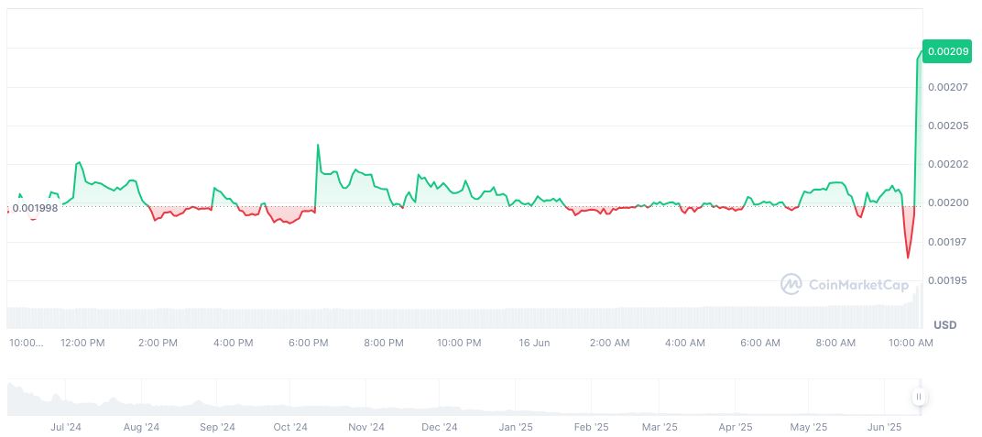Image resolution: width=982 pixels, height=437 pixels.
Task: Click the red price dip near 10:00 AM
Action: [908, 255]
